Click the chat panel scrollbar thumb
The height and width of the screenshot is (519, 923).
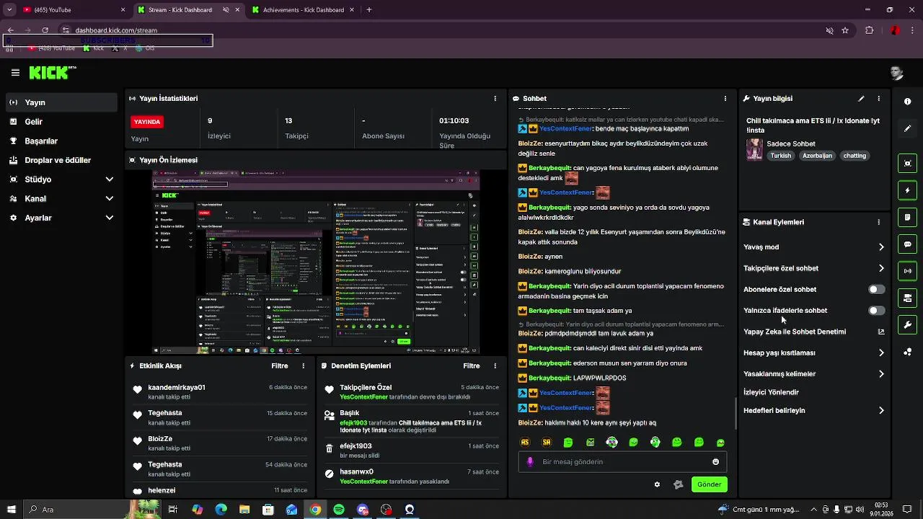click(736, 413)
